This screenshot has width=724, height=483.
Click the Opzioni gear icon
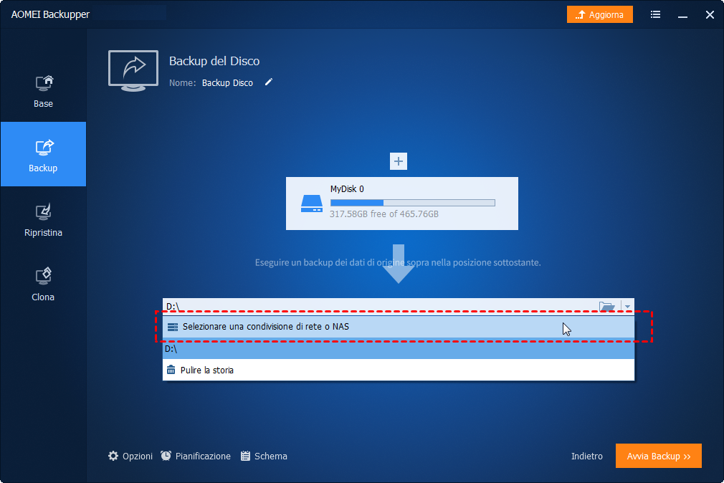(x=113, y=456)
